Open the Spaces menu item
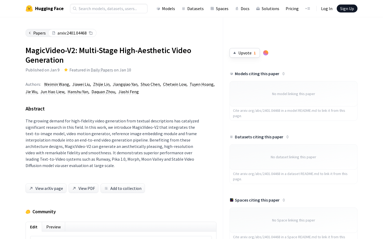383x239 pixels. [219, 8]
